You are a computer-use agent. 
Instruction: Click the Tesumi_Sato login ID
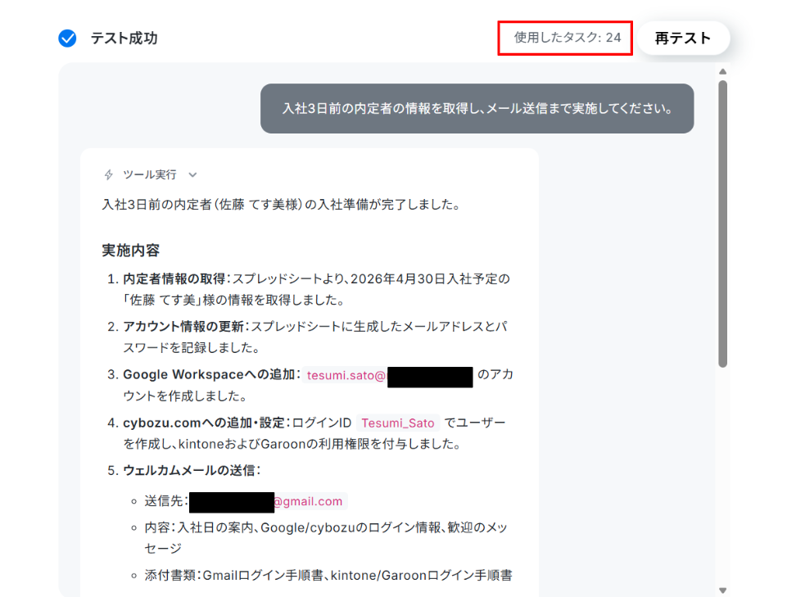(397, 423)
